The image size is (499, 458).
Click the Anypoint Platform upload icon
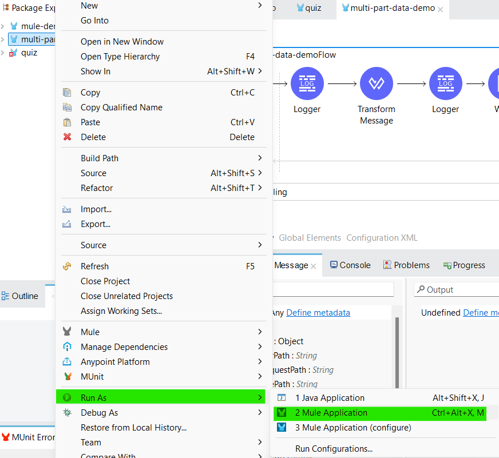pyautogui.click(x=67, y=361)
